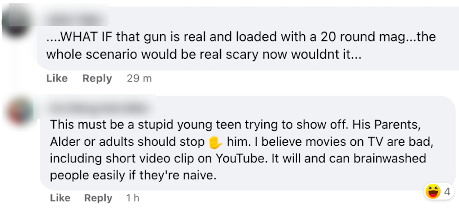Click the second commenter's blurred name
The width and height of the screenshot is (459, 214).
click(x=97, y=107)
